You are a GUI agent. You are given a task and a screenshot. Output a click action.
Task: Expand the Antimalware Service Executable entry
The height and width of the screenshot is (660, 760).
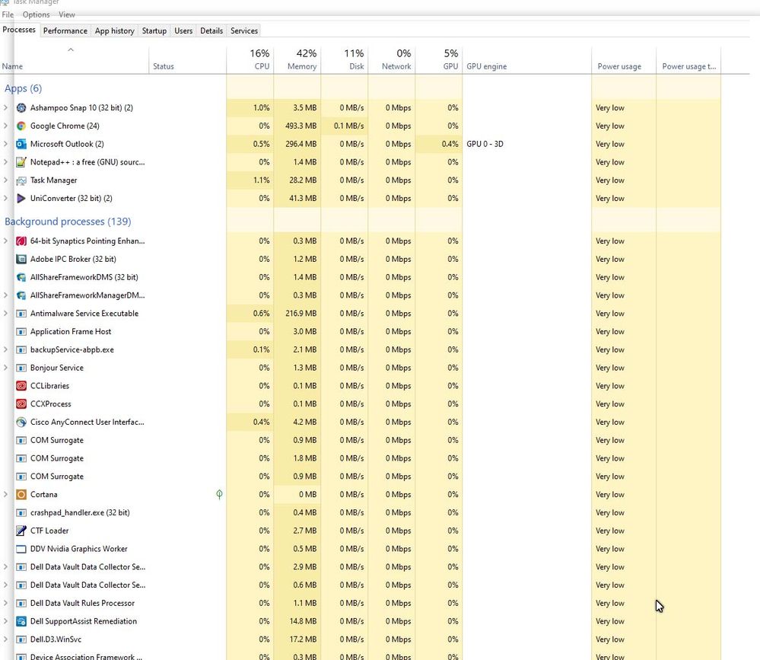tap(5, 314)
